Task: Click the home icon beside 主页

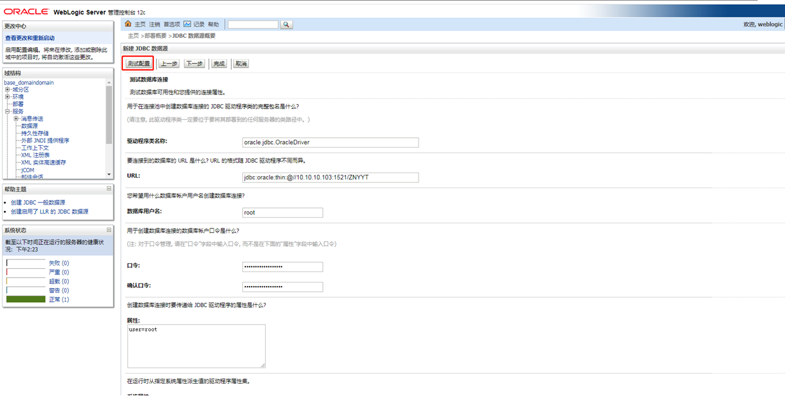Action: click(x=128, y=24)
